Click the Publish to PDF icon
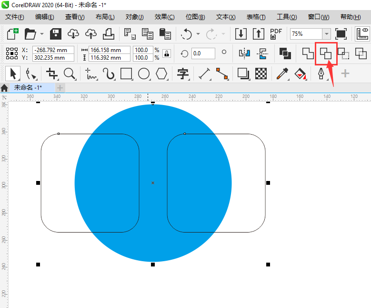Image resolution: width=371 pixels, height=308 pixels. click(276, 34)
